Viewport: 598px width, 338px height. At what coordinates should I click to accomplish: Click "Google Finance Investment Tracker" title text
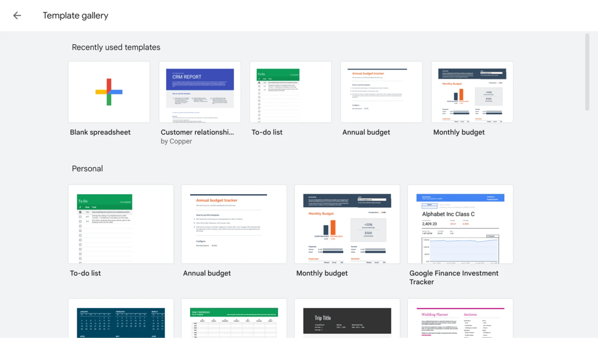[454, 278]
